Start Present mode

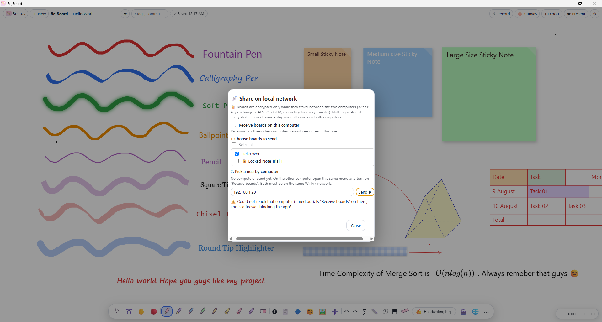[576, 14]
